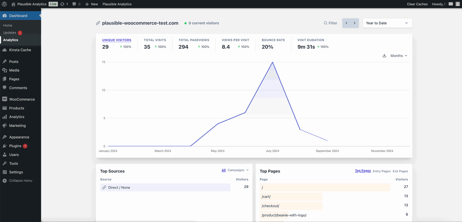Collapse the admin sidebar menu
462x222 pixels.
(x=21, y=181)
